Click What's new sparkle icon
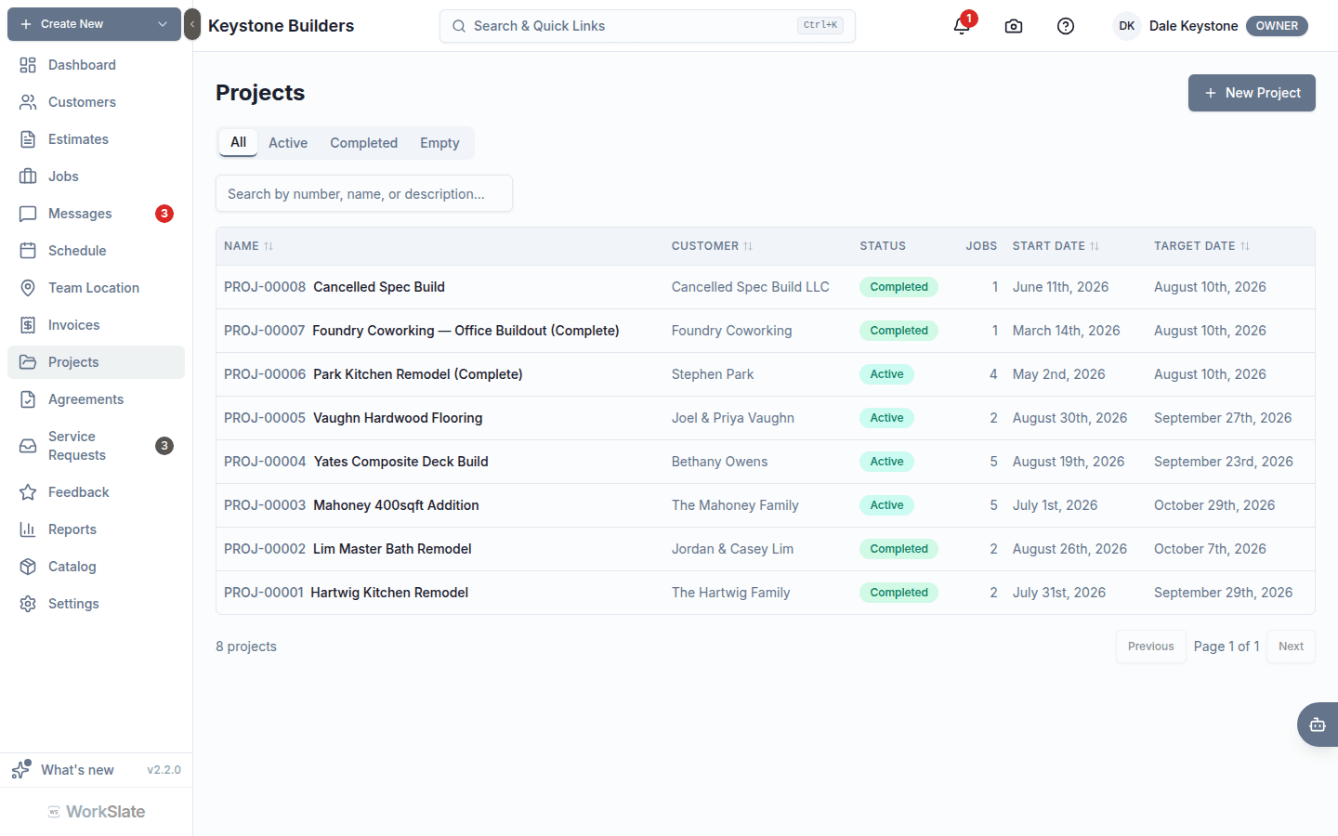Screen dimensions: 1338x836 click(x=21, y=769)
